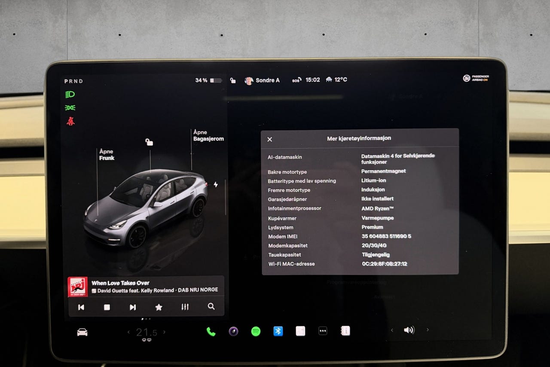Tap the 34 % battery indicator
550x367 pixels.
(208, 80)
